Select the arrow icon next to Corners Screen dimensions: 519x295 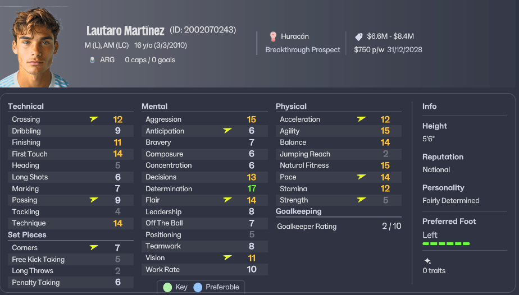coord(94,247)
